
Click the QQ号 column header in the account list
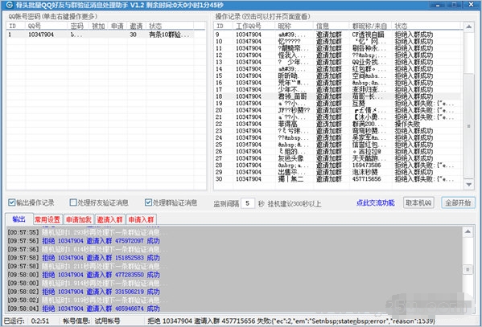pos(47,26)
